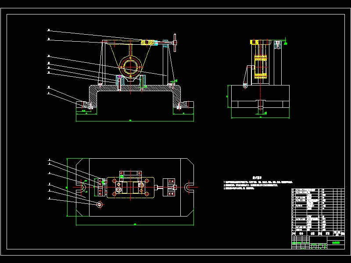Select the technical requirements note block
The width and height of the screenshot is (351, 263).
click(258, 183)
